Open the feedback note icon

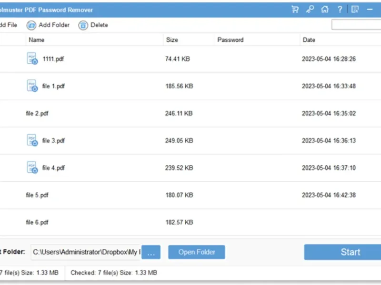click(x=355, y=9)
